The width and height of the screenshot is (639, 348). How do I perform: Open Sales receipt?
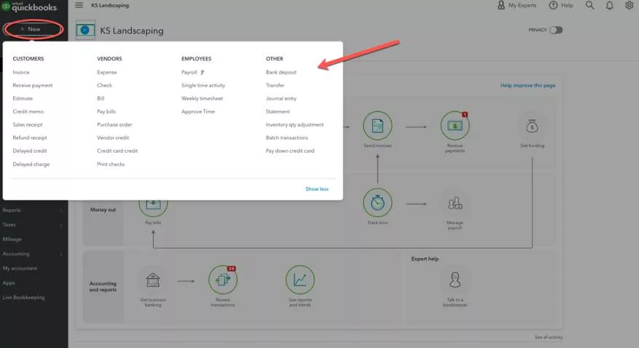tap(27, 124)
